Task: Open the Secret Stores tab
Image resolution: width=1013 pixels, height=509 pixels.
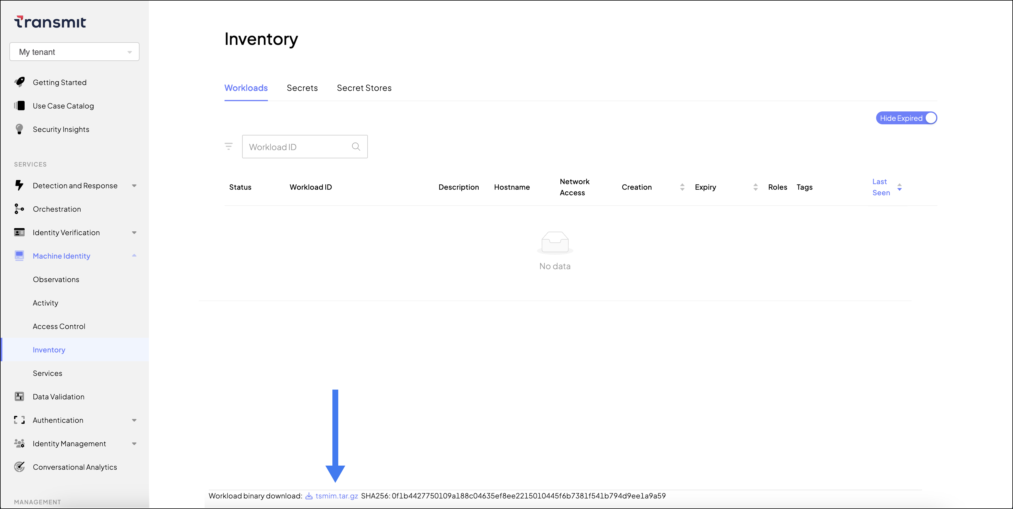Action: 364,88
